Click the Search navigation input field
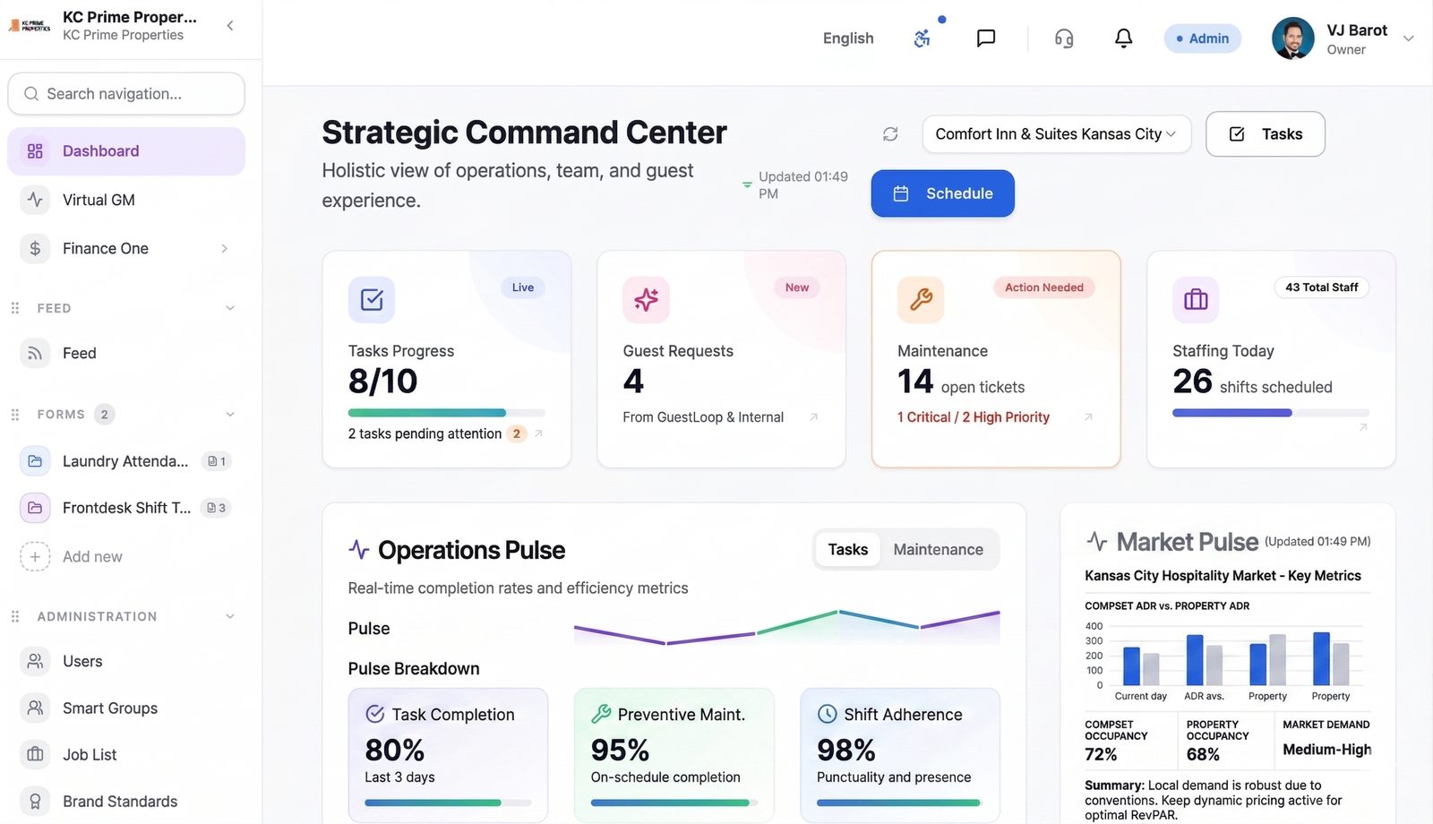1433x824 pixels. pyautogui.click(x=125, y=93)
